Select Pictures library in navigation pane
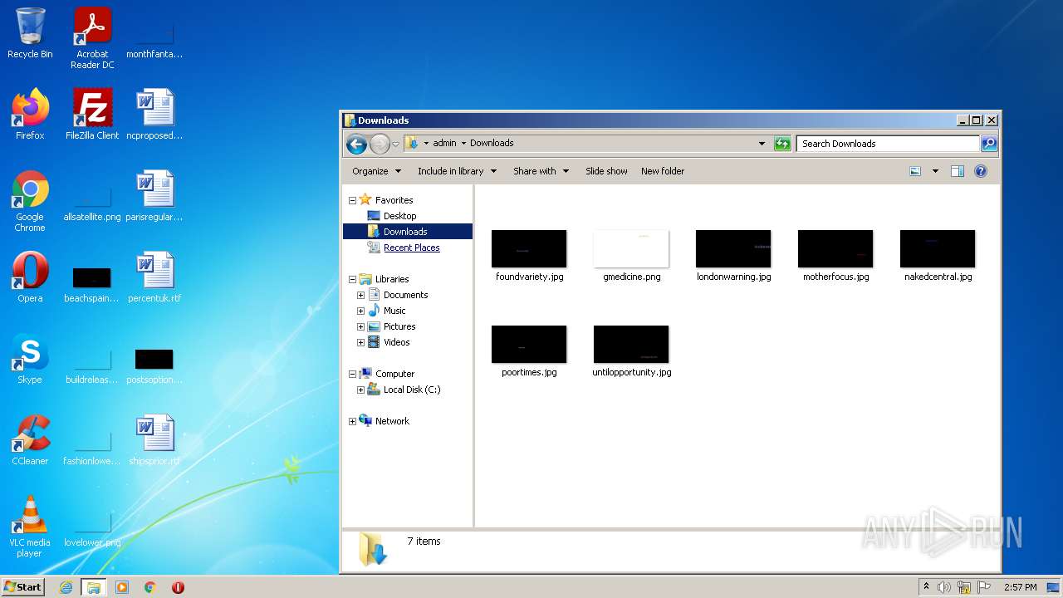Viewport: 1063px width, 598px height. click(x=399, y=326)
